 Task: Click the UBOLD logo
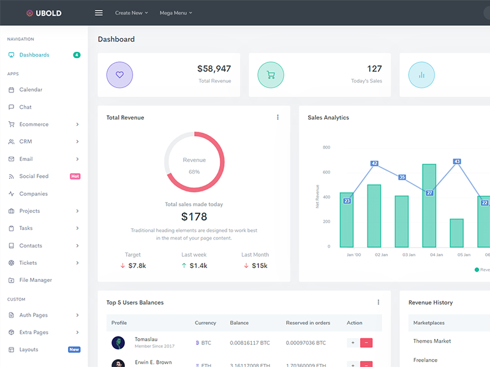pos(44,13)
